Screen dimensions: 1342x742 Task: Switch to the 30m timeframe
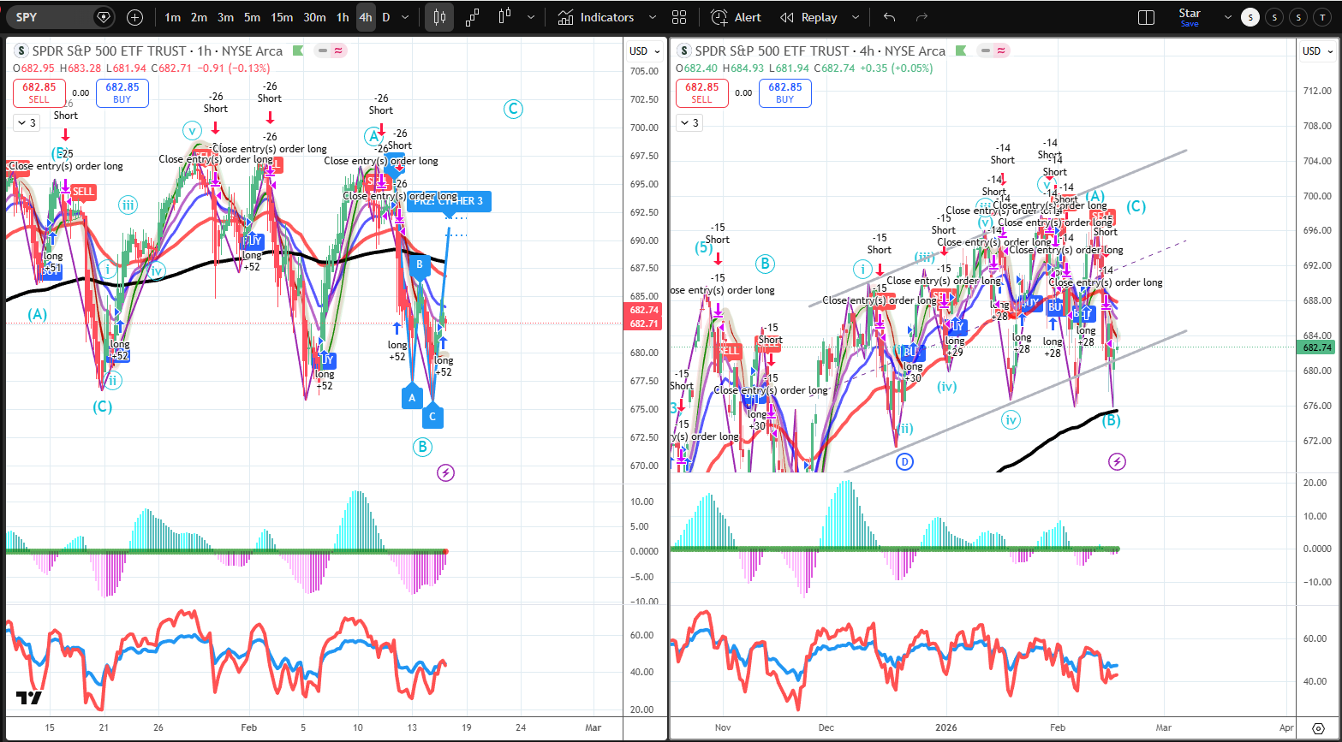pyautogui.click(x=314, y=17)
